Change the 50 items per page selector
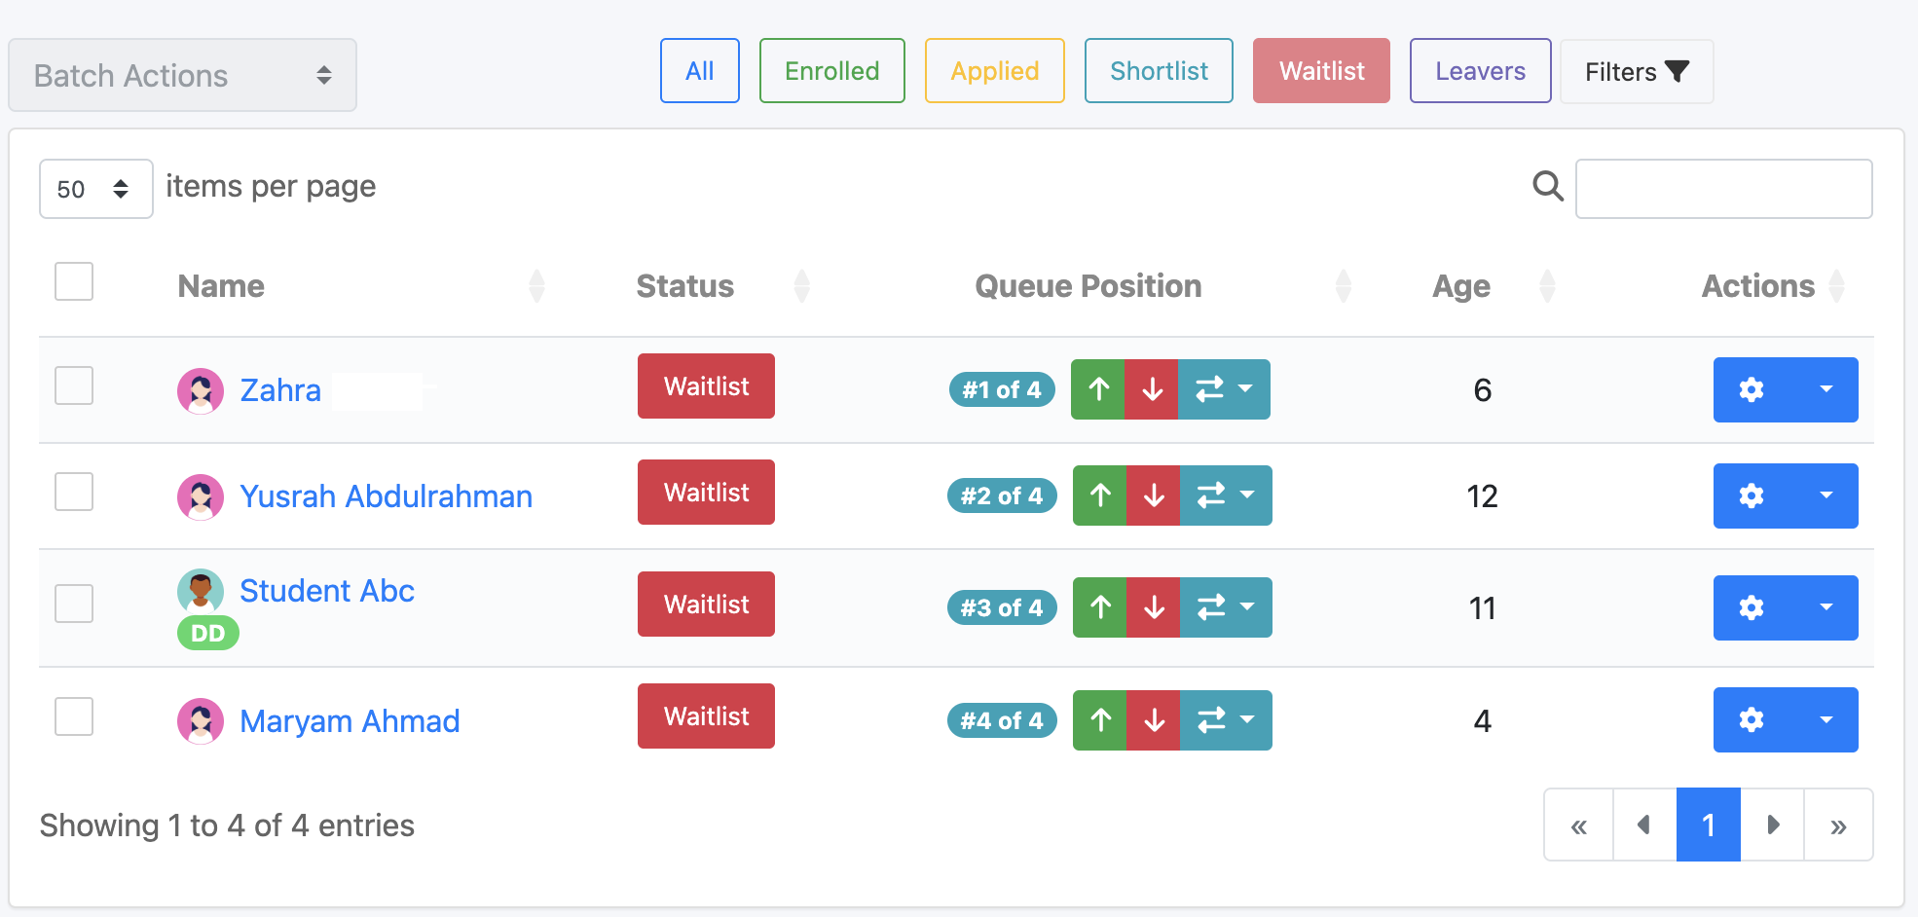 coord(95,189)
